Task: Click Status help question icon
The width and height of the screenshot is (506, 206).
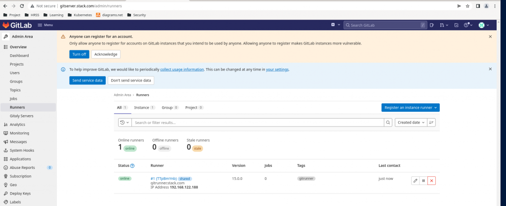Action: coord(132,165)
